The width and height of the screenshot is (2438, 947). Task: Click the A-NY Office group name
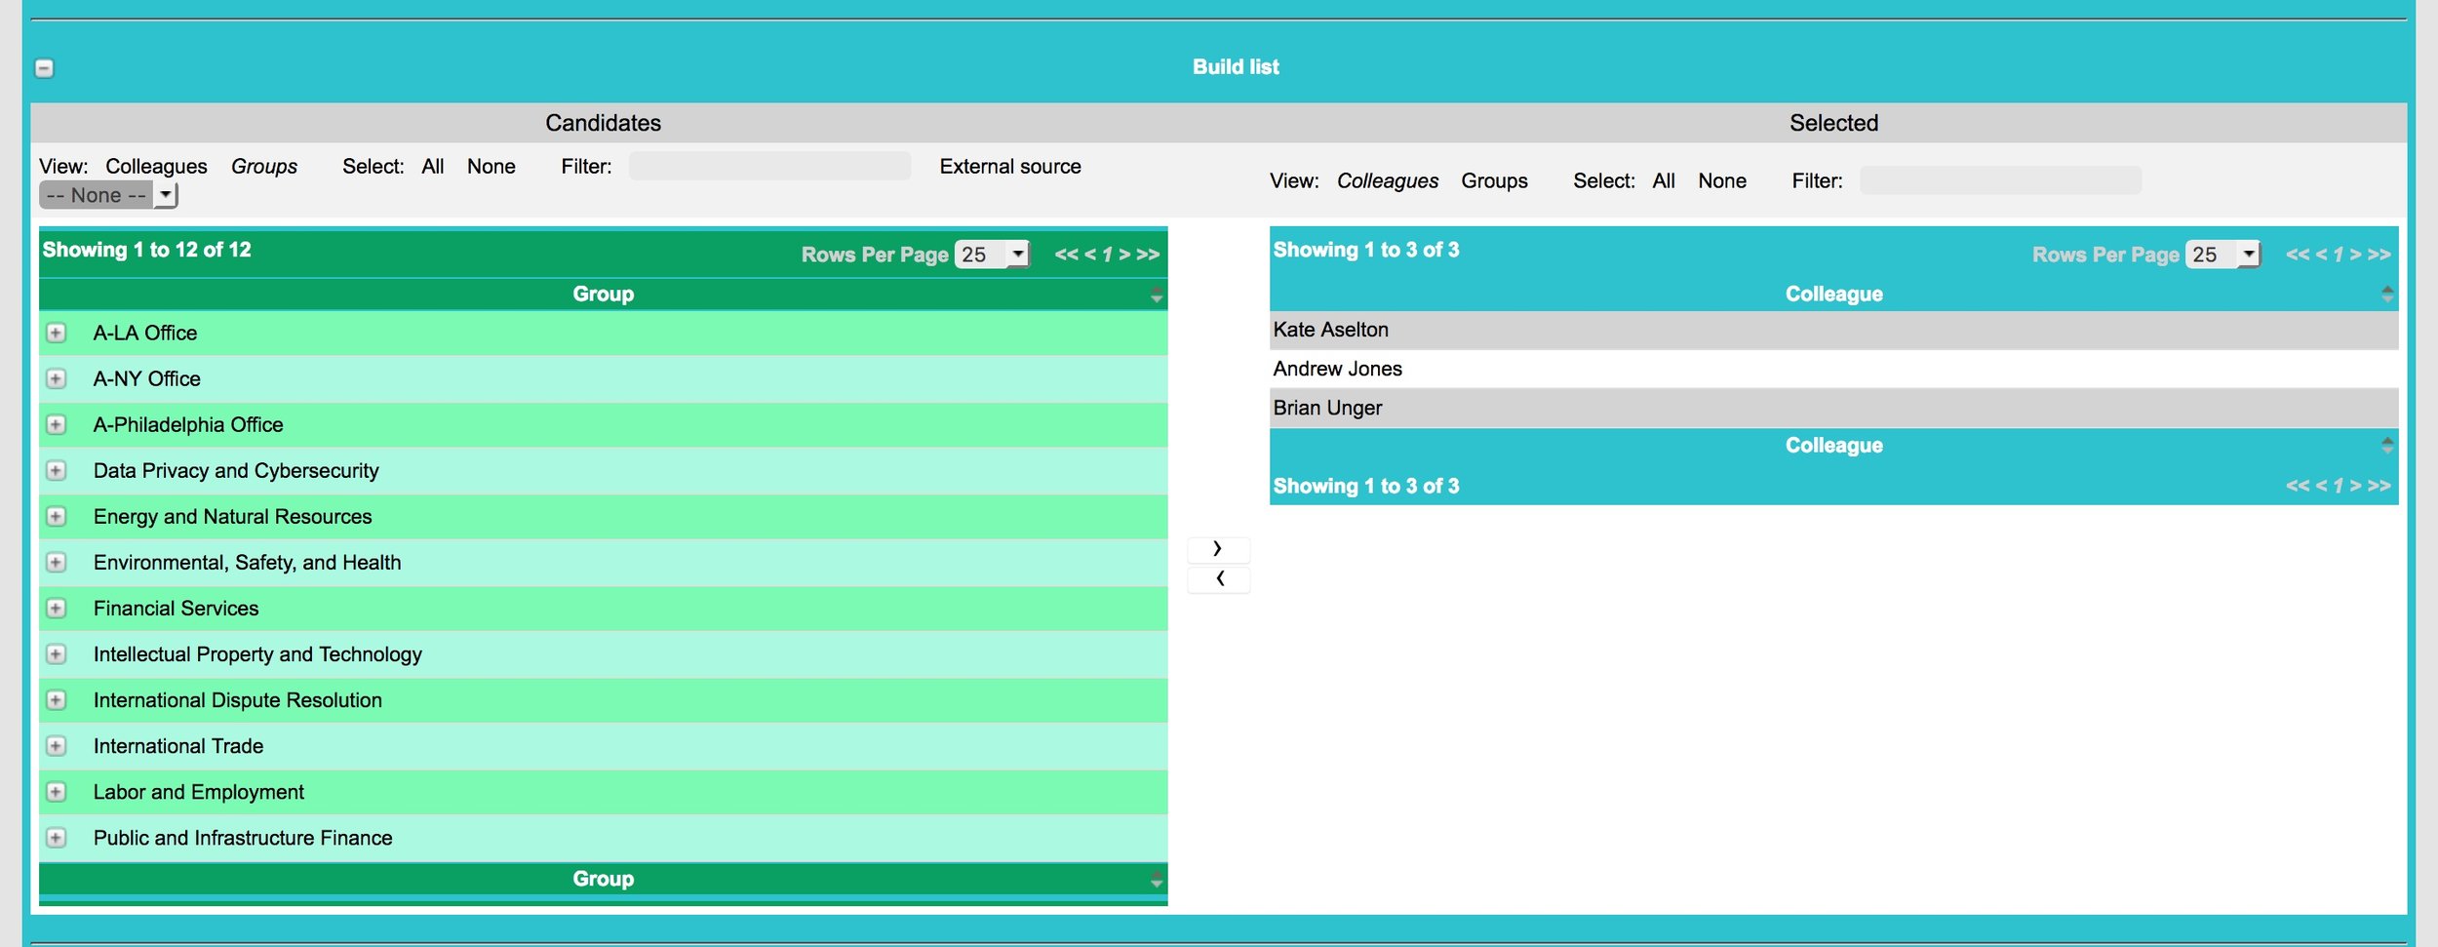(147, 379)
